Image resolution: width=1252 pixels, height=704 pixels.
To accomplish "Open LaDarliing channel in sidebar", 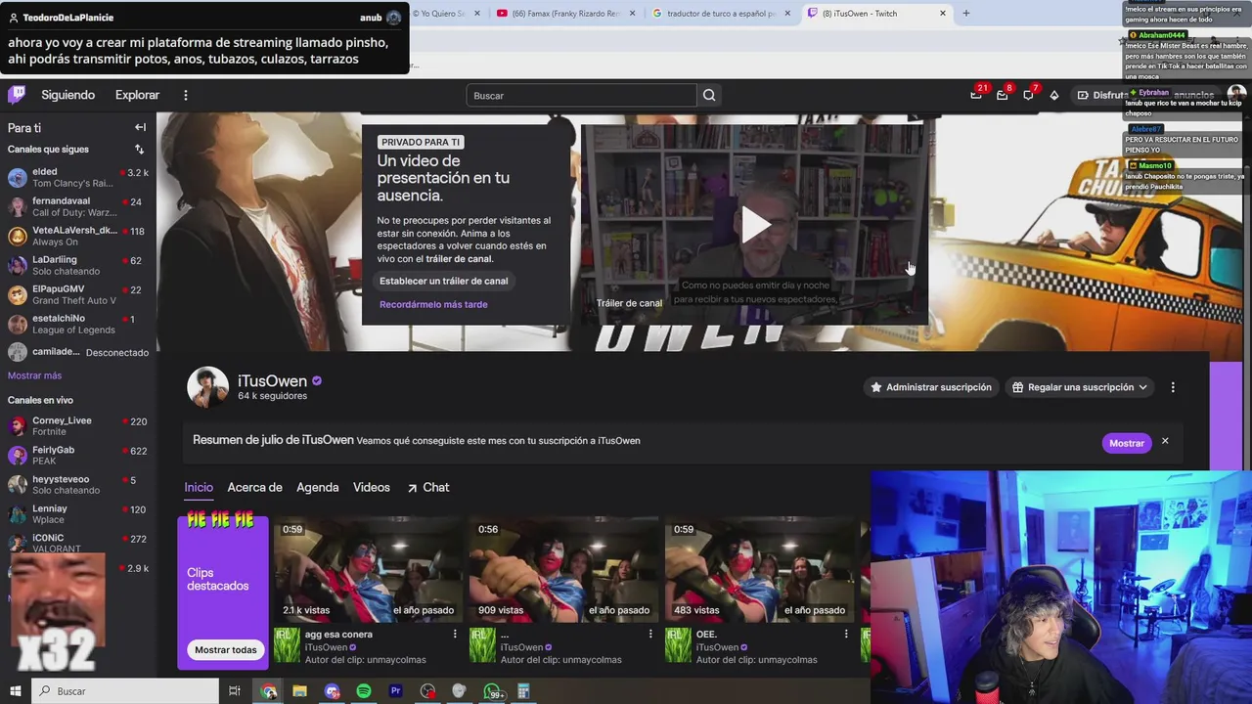I will point(78,265).
